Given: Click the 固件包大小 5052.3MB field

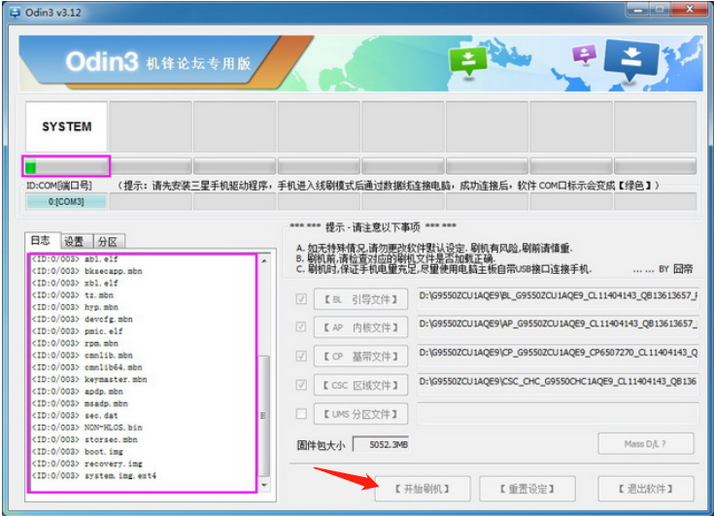Looking at the screenshot, I should click(x=381, y=444).
